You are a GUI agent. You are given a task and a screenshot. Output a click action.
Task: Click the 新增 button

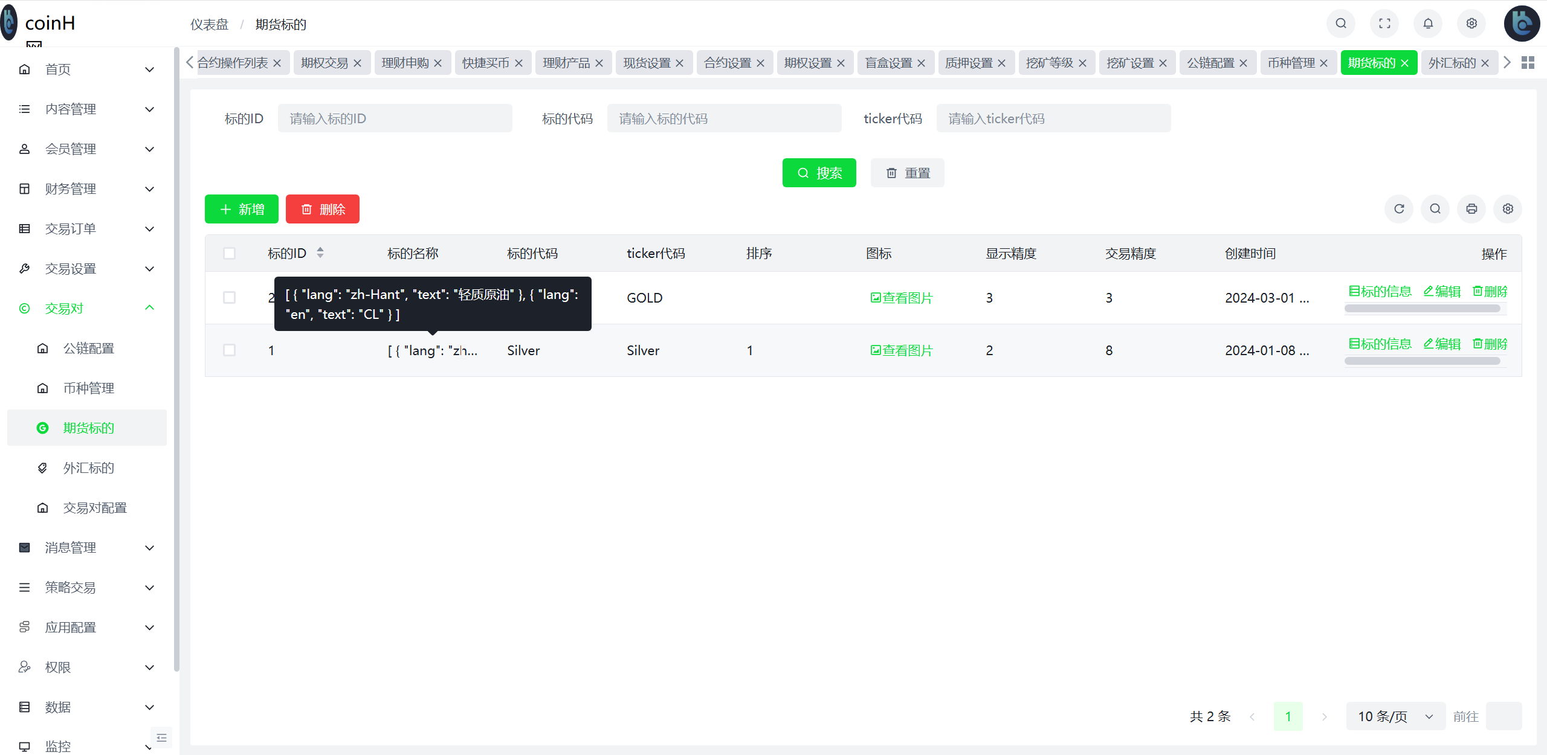tap(241, 208)
